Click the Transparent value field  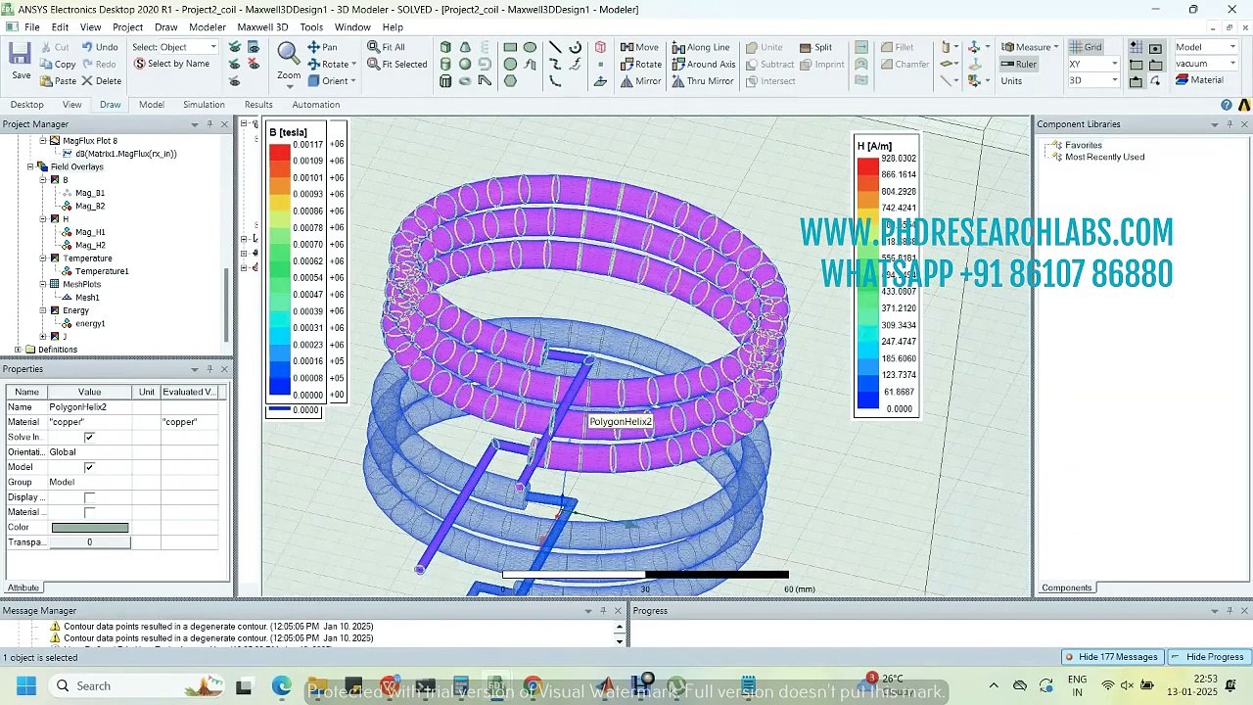click(89, 542)
